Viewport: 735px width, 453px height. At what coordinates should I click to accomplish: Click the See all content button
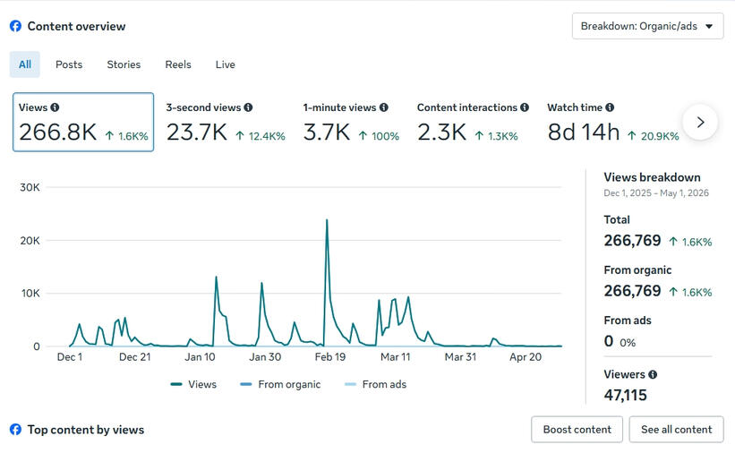tap(677, 429)
